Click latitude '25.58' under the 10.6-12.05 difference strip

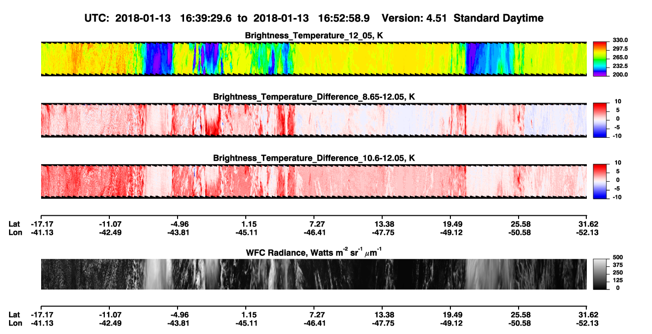[520, 224]
